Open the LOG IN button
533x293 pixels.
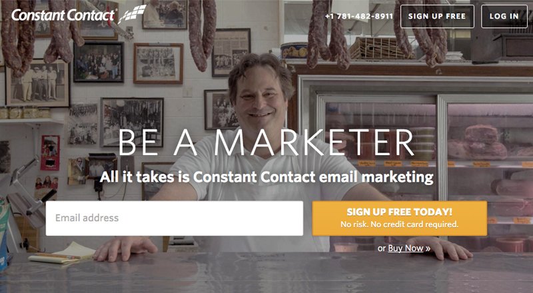click(504, 17)
